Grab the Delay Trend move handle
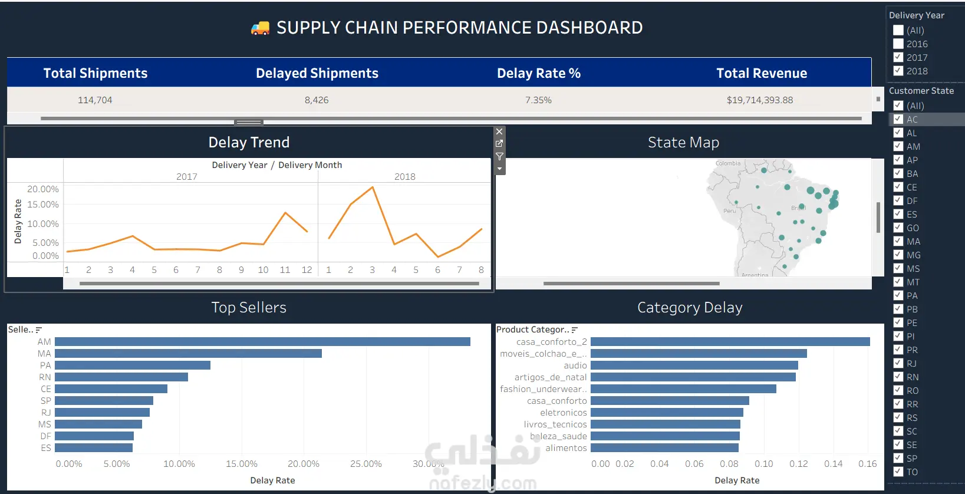This screenshot has width=965, height=494. 248,123
